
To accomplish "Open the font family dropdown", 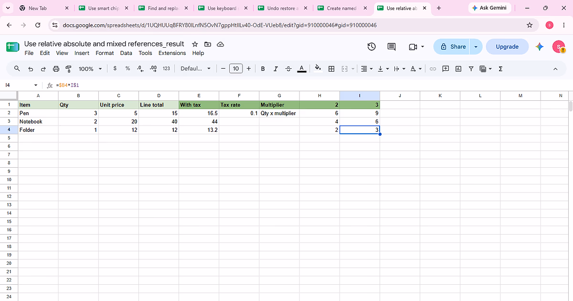I will pyautogui.click(x=195, y=69).
